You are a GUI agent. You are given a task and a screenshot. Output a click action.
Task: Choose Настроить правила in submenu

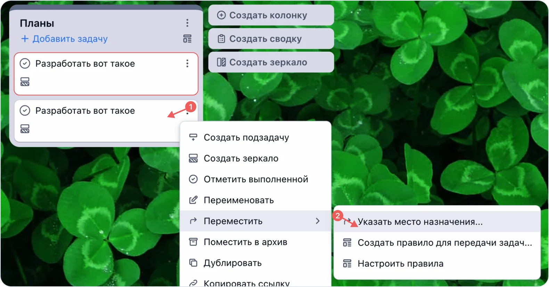(x=437, y=263)
